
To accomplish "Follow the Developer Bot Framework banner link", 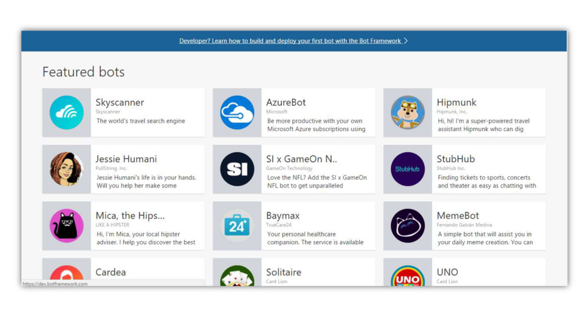I will click(290, 41).
